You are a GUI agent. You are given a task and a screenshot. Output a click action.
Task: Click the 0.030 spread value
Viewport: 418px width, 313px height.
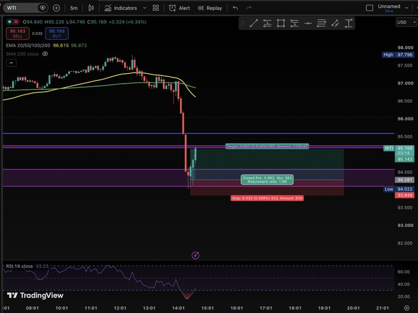(x=37, y=33)
